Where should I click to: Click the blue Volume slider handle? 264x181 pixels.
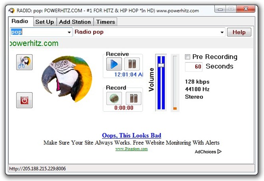(x=161, y=65)
